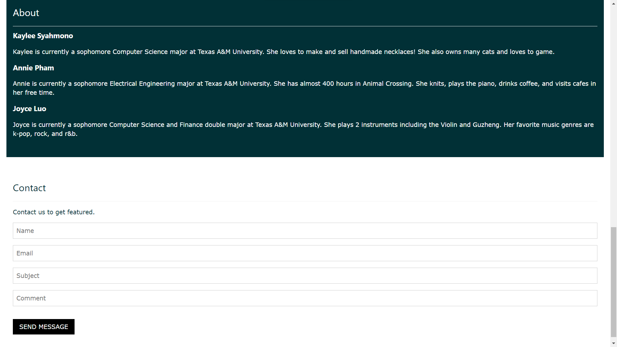617x347 pixels.
Task: Click 'Animal Crossing' in Annie's bio
Action: pos(387,84)
